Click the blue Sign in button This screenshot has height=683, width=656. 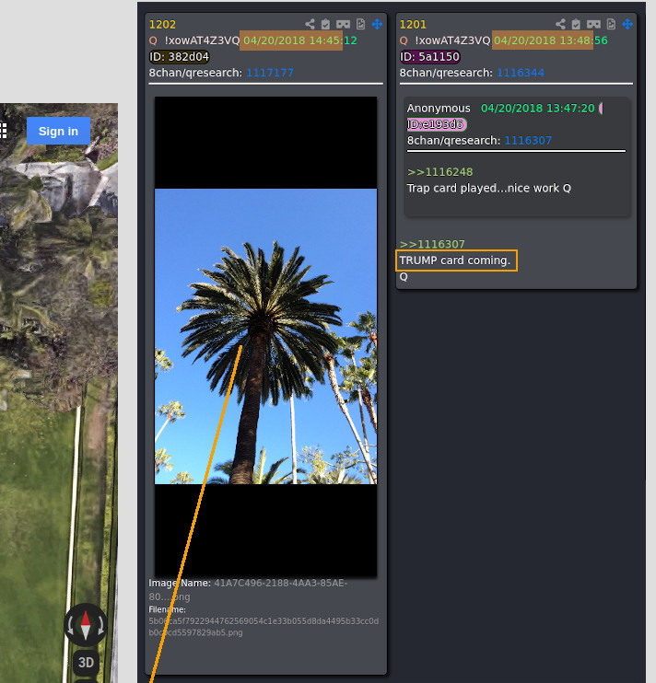click(x=58, y=131)
